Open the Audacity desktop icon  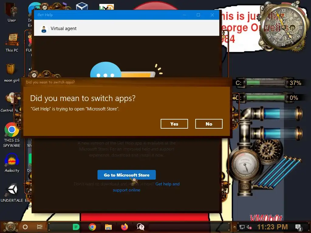[x=12, y=163]
